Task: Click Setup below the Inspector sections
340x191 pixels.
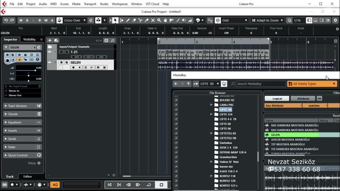Action: [34, 163]
